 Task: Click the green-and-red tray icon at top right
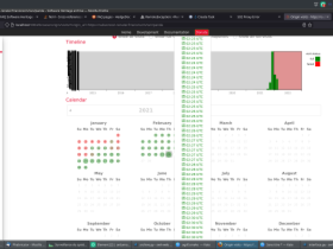tap(323, 4)
